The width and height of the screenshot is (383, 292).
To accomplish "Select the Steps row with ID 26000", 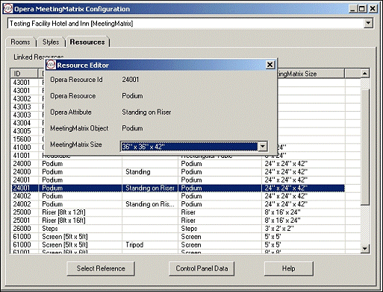I will [178, 229].
